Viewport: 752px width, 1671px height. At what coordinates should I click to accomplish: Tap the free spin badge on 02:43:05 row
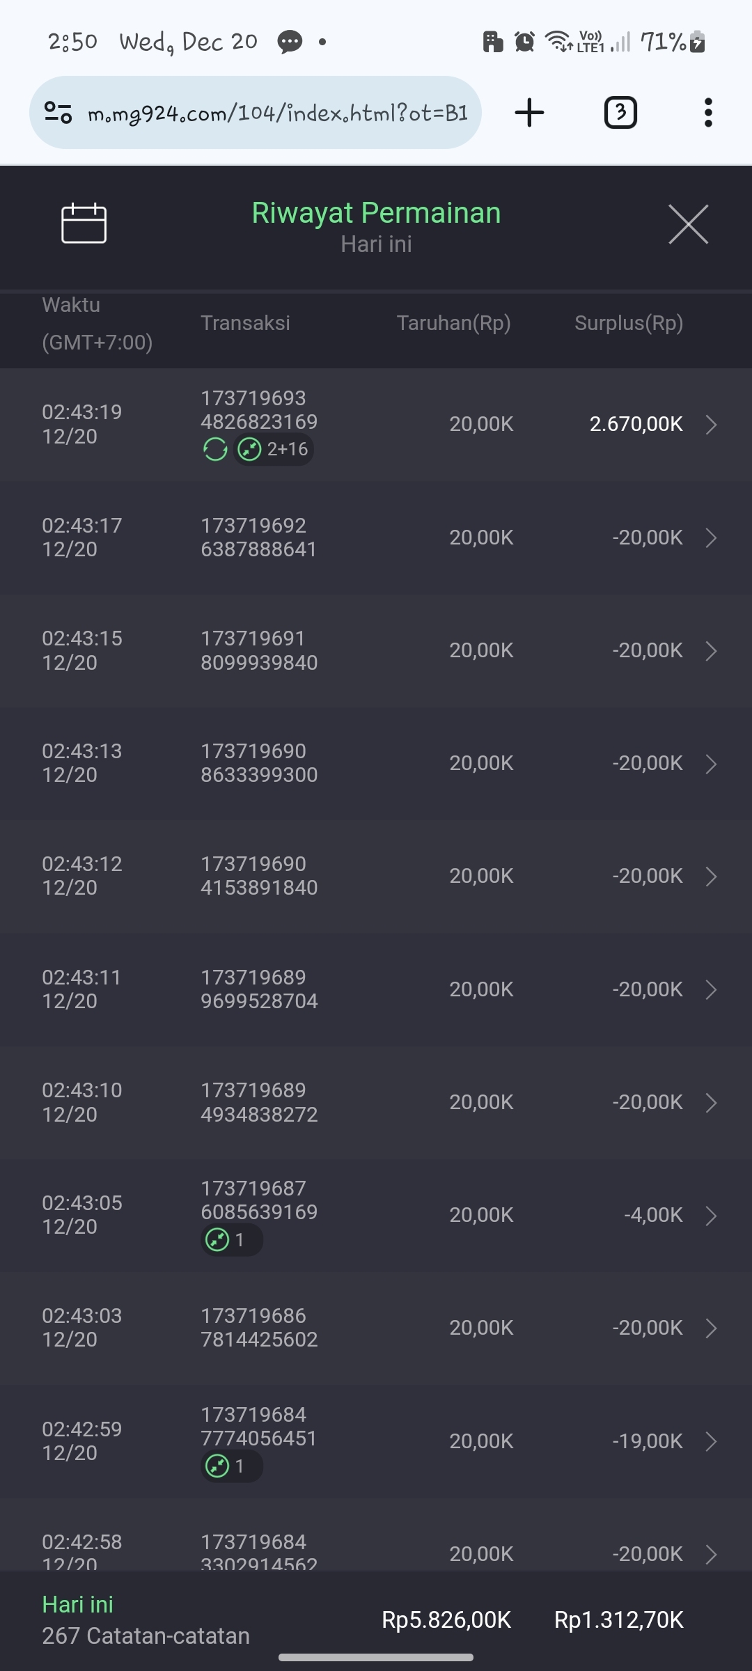click(231, 1240)
